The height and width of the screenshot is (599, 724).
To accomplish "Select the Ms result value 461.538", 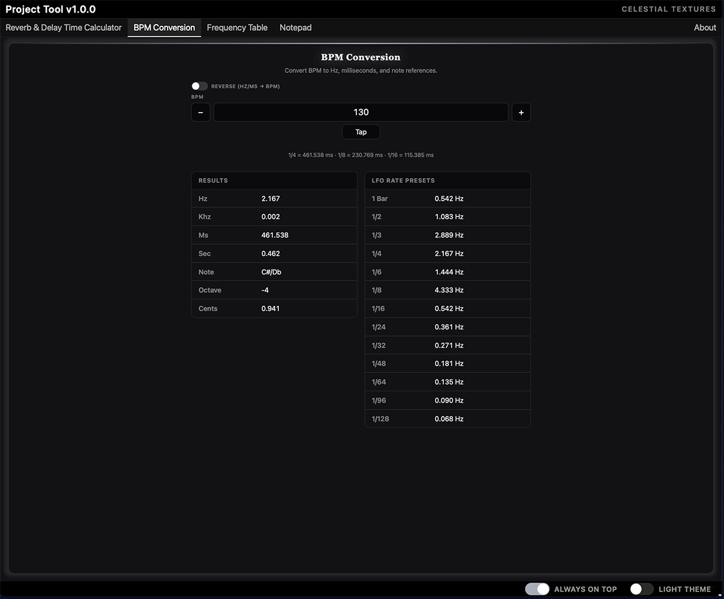I will point(274,235).
